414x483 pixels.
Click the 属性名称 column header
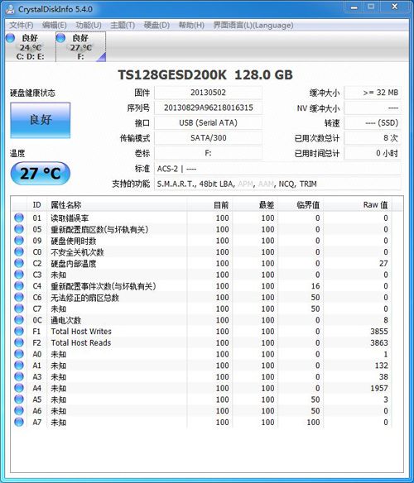(x=118, y=205)
